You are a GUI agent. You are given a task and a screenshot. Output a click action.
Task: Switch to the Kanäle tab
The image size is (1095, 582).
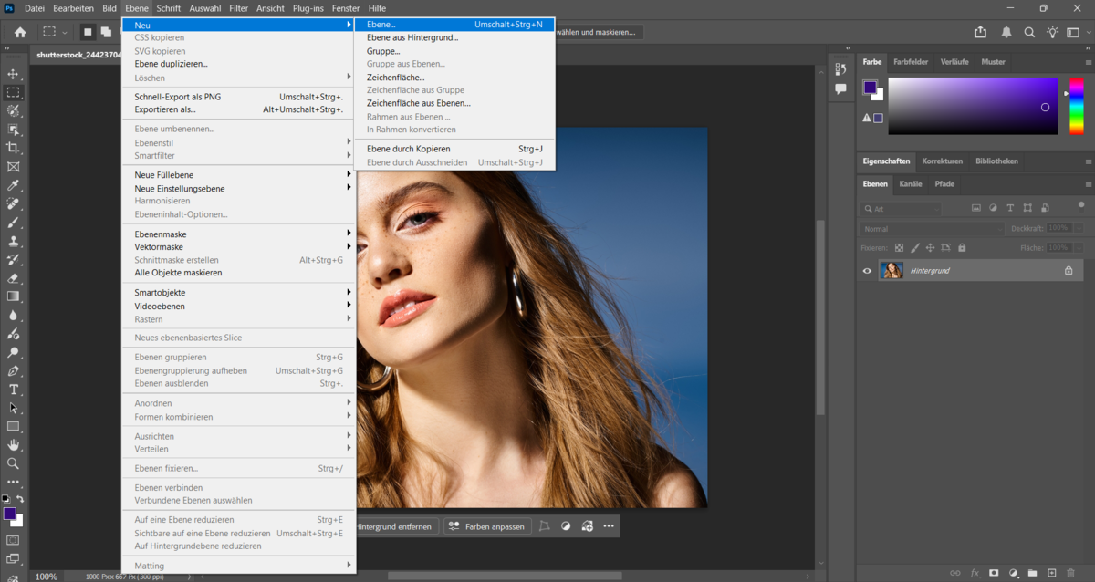(910, 184)
